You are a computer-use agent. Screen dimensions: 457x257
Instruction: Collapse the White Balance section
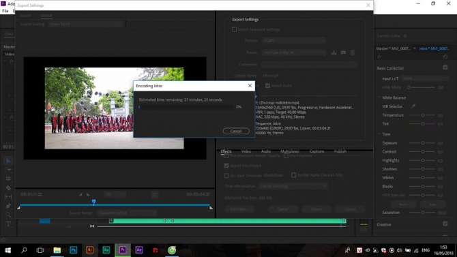click(379, 97)
